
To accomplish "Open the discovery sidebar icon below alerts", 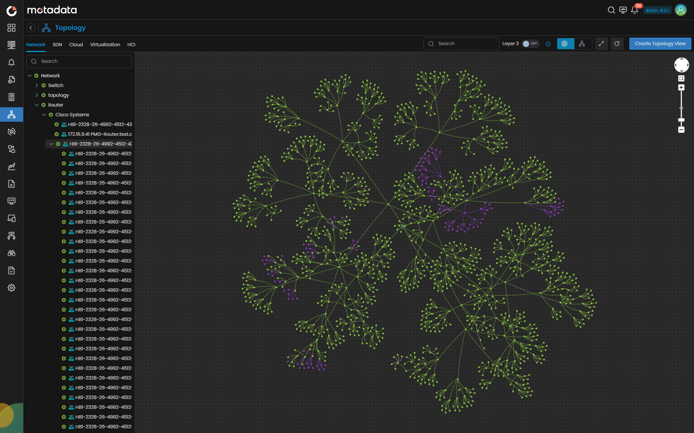I will pyautogui.click(x=12, y=79).
